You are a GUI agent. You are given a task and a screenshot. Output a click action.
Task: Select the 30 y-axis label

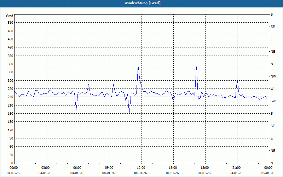[x=11, y=155]
